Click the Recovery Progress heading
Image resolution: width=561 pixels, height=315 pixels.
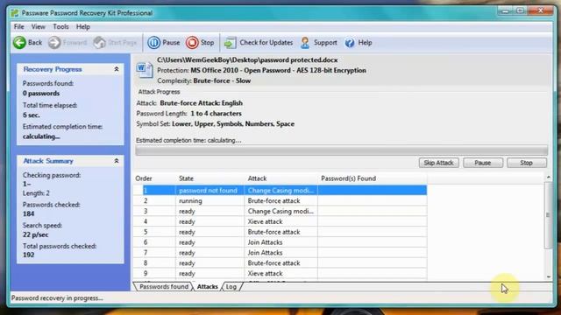pyautogui.click(x=53, y=69)
